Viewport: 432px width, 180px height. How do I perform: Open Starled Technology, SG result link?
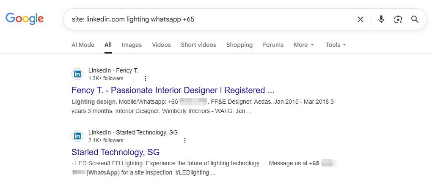coord(116,152)
